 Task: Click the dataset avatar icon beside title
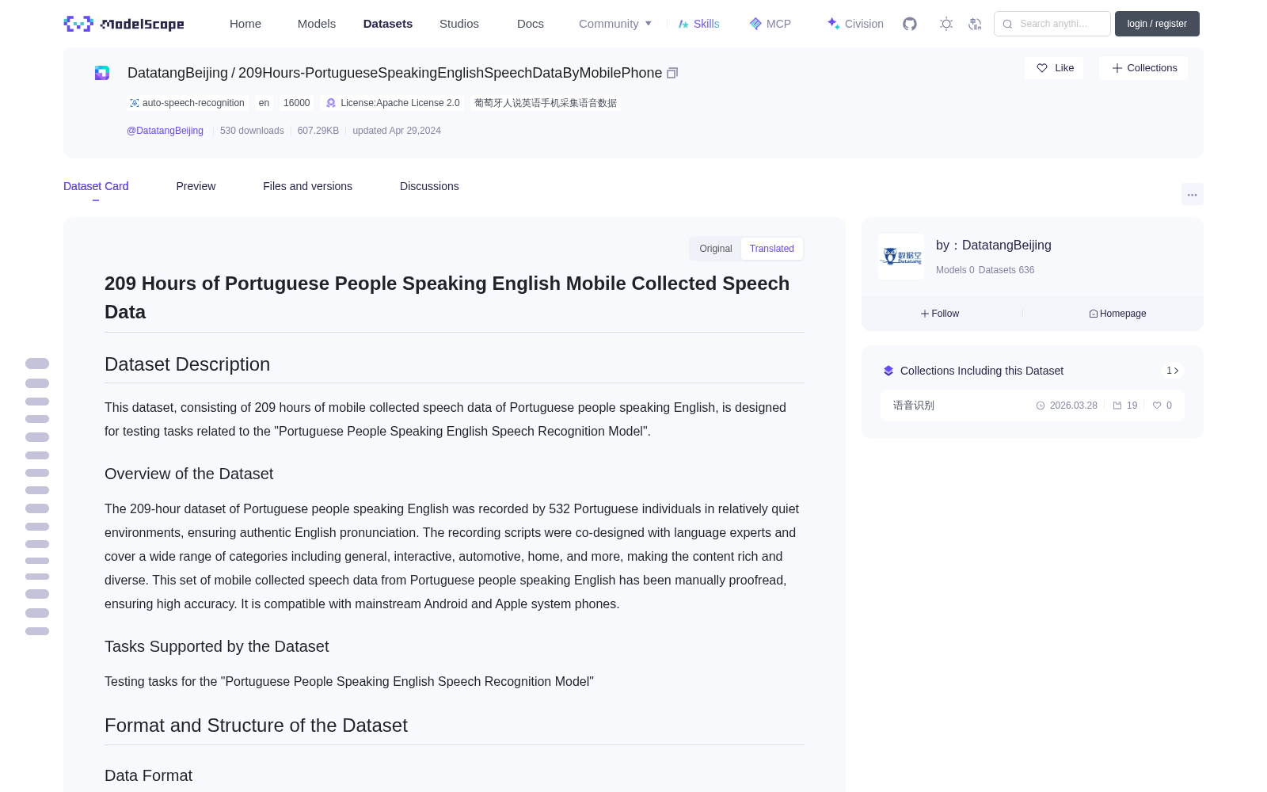pyautogui.click(x=102, y=73)
